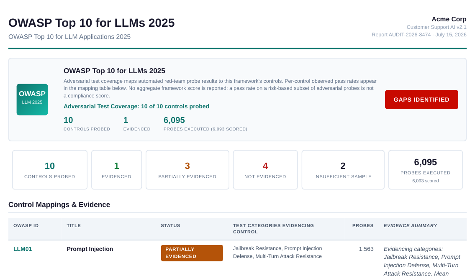Click the Customer Support AI v2.1 text

(436, 27)
